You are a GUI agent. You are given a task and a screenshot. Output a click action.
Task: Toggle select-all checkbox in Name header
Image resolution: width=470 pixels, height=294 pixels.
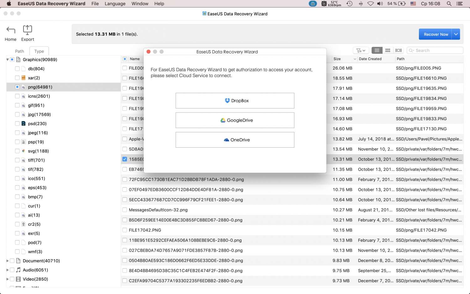point(125,59)
